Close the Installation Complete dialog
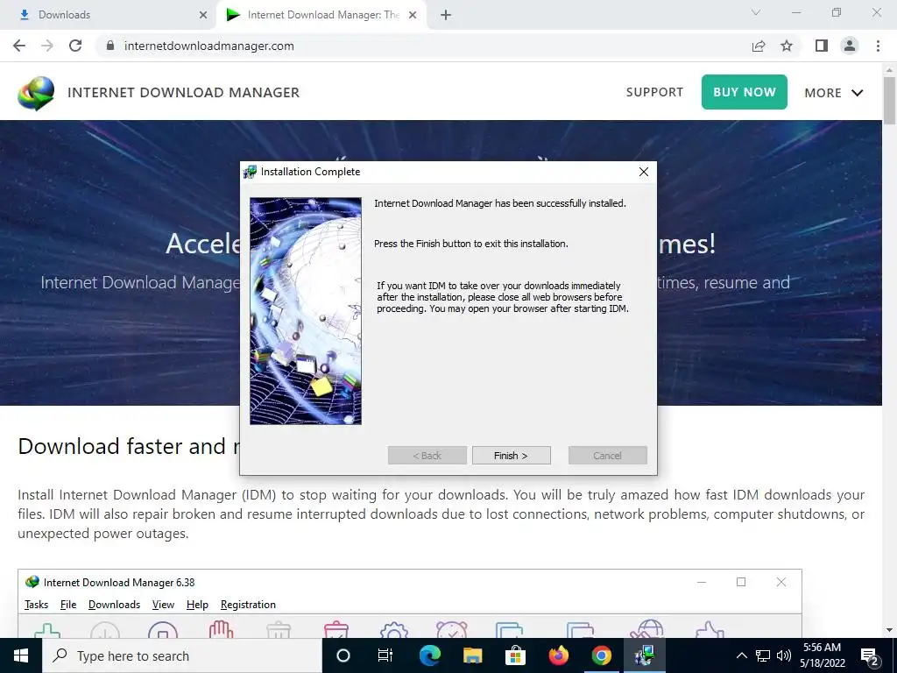This screenshot has height=673, width=897. point(644,172)
